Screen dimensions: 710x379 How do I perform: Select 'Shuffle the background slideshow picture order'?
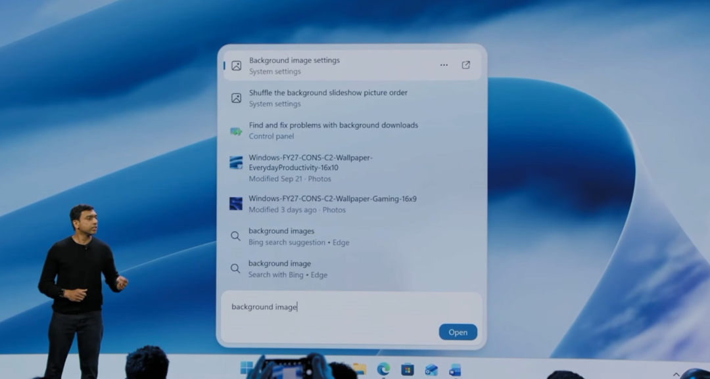tap(328, 93)
